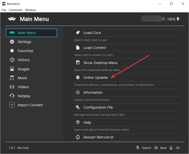This screenshot has height=154, width=189.
Task: Select Main Menu label in sidebar
Action: (27, 33)
